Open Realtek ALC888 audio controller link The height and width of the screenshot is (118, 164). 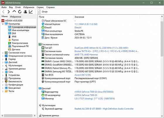click(104, 109)
